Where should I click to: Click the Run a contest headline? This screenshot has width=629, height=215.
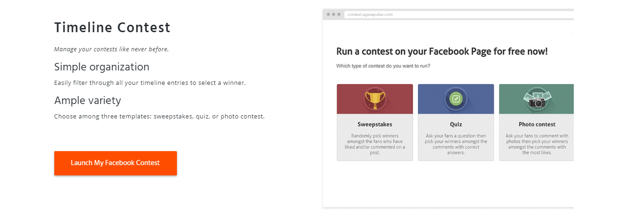tap(442, 51)
